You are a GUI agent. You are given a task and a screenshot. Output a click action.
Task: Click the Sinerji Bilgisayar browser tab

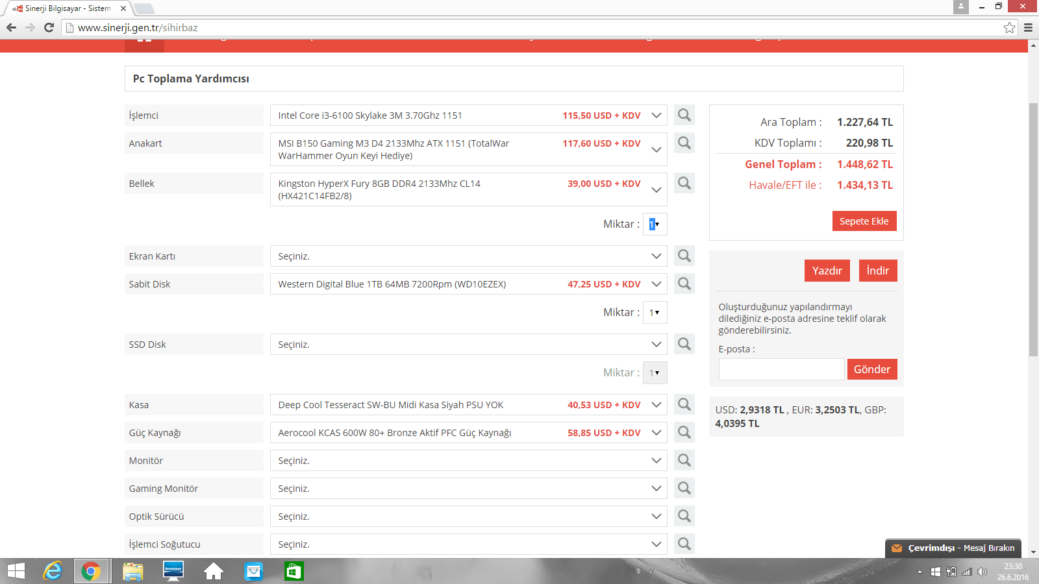click(68, 8)
